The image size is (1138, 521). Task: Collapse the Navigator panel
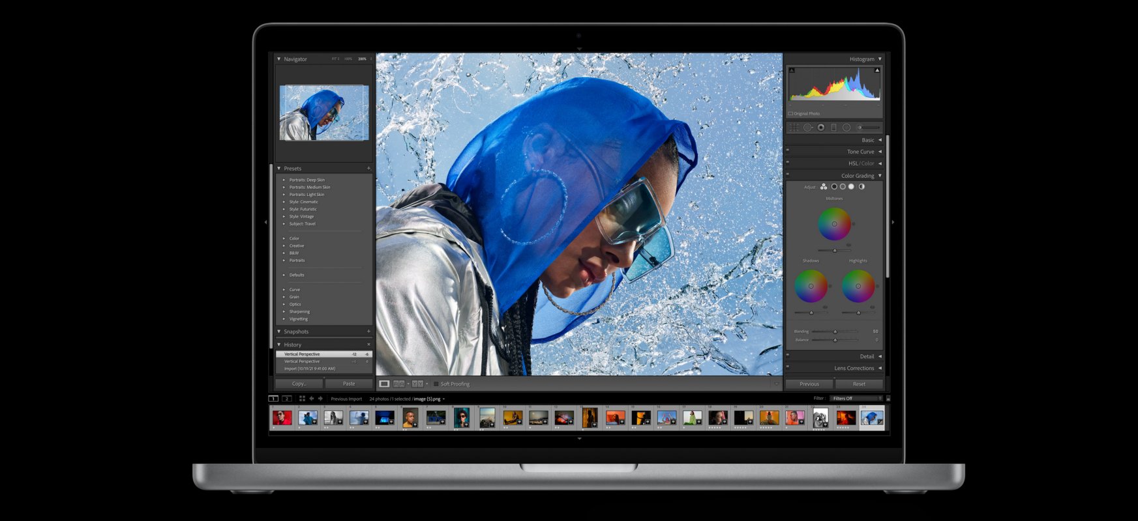[279, 59]
